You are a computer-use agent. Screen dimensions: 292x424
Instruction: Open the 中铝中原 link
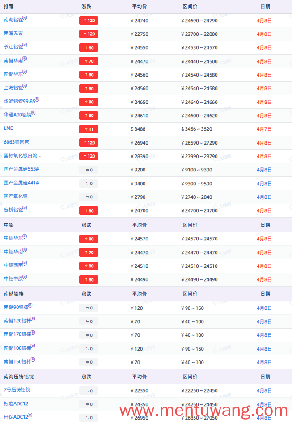pyautogui.click(x=13, y=279)
